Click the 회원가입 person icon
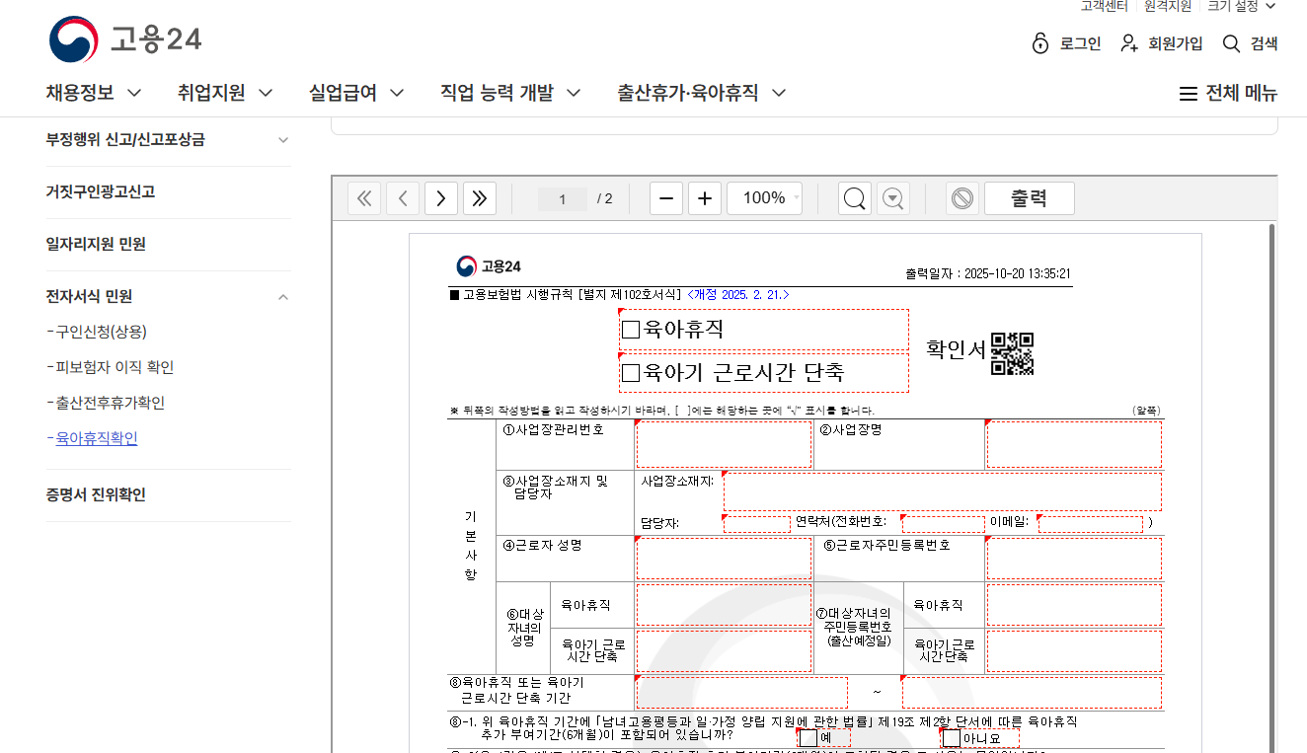1307x753 pixels. (1130, 43)
